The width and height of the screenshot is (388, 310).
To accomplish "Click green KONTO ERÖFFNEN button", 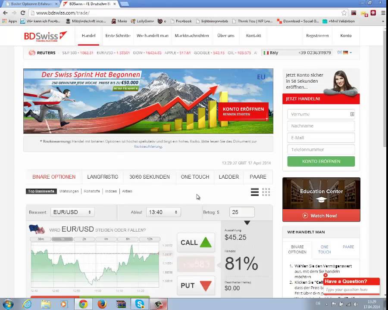I will click(321, 161).
